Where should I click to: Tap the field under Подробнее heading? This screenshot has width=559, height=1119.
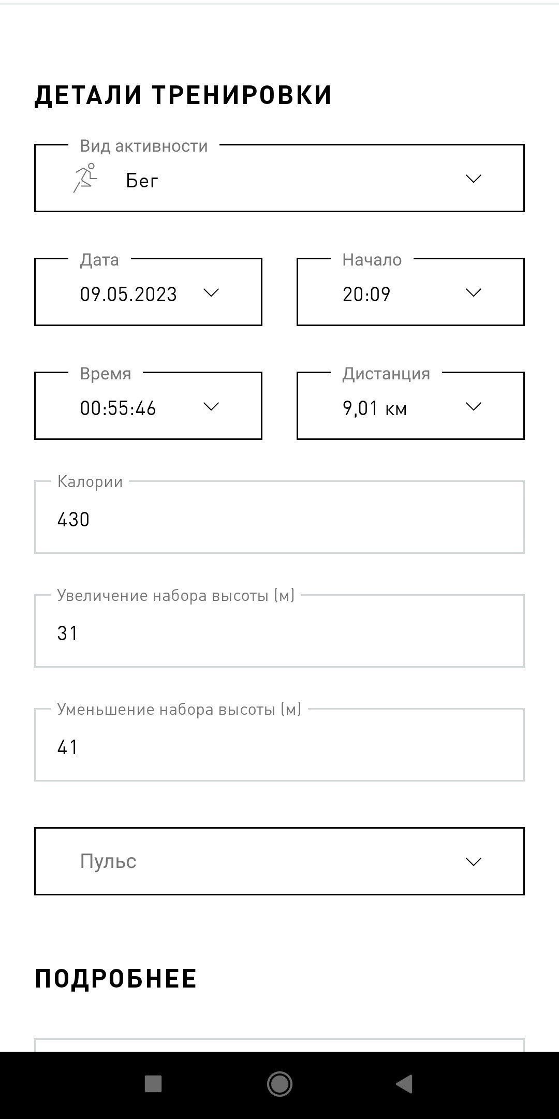(x=279, y=1044)
